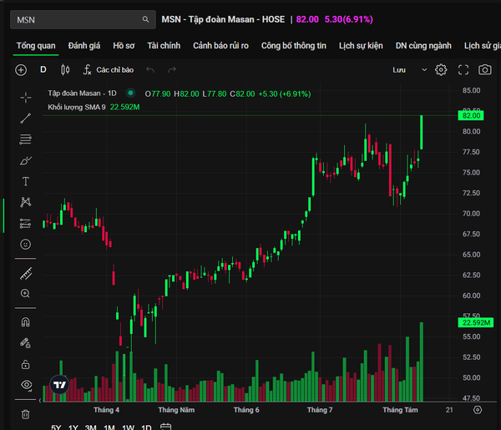This screenshot has height=430, width=501.
Task: Click the undo arrow
Action: tap(150, 69)
